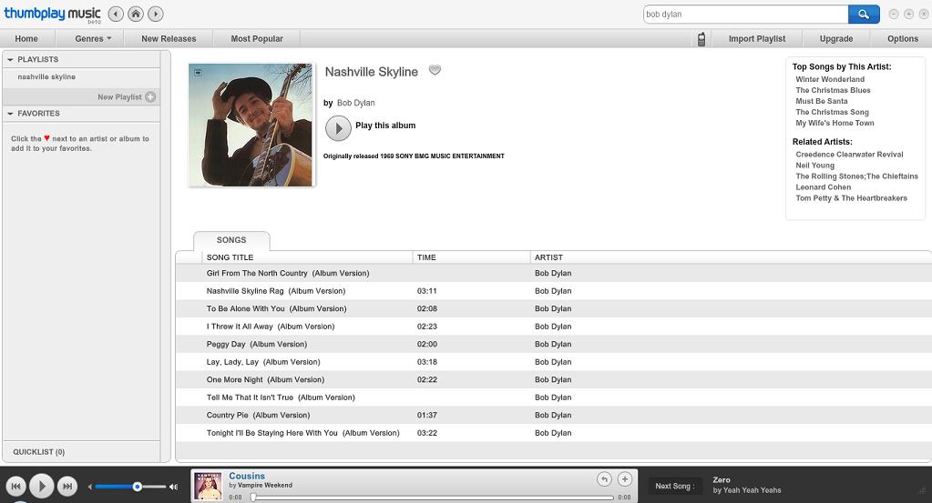The image size is (932, 503).
Task: Add Cousins to playlist with plus icon
Action: (624, 479)
